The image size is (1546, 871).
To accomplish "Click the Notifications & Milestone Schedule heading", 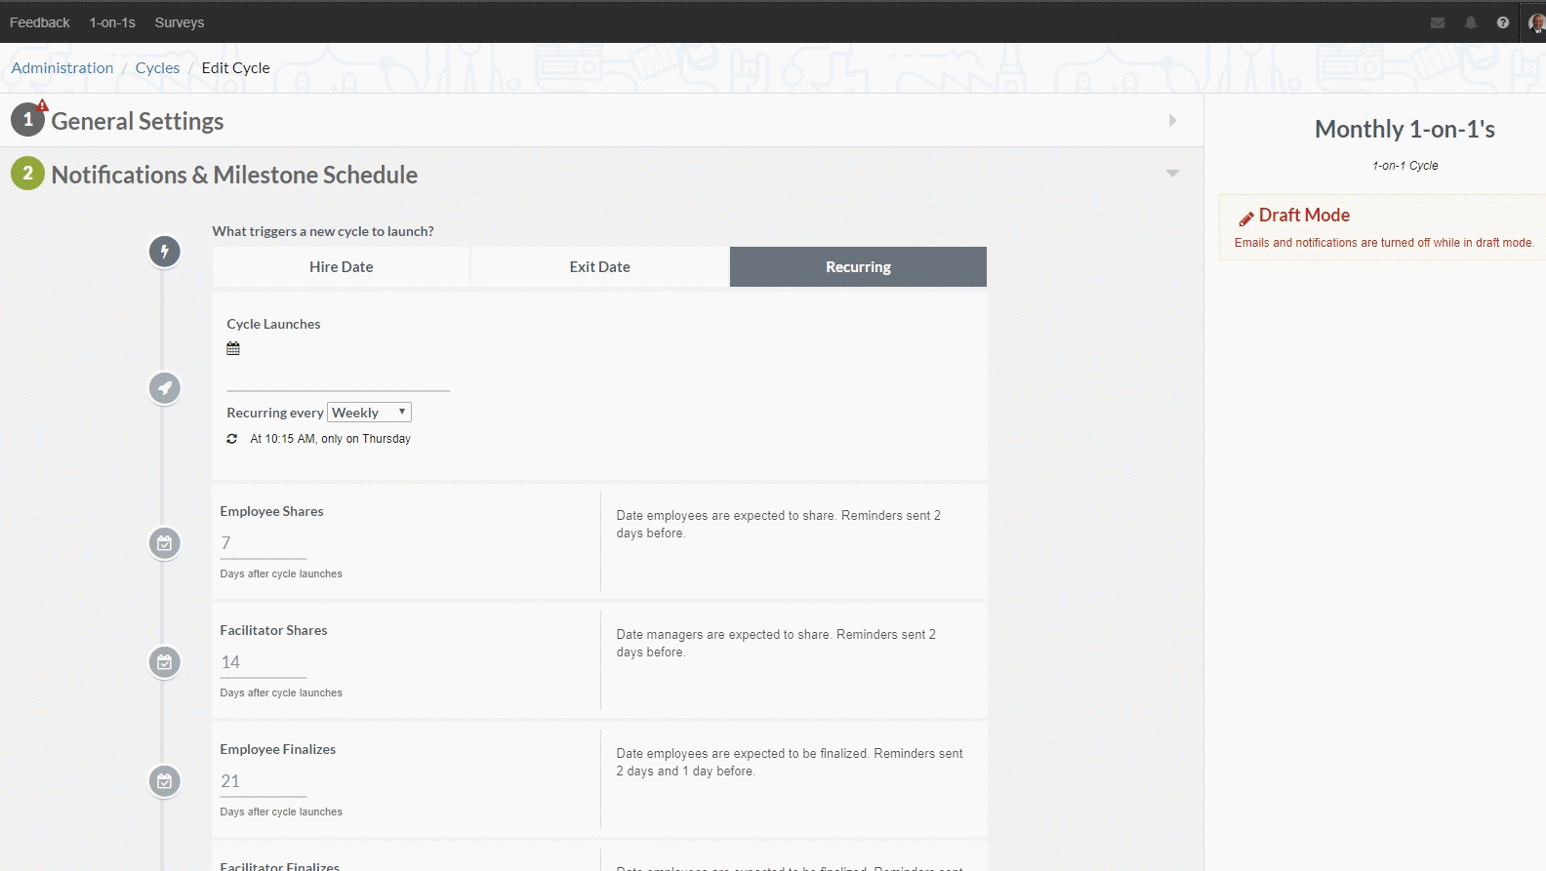I will point(234,175).
